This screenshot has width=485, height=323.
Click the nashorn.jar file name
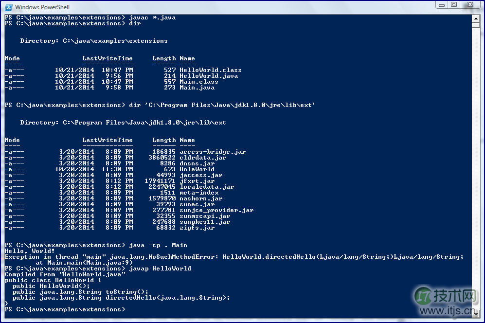pos(201,198)
